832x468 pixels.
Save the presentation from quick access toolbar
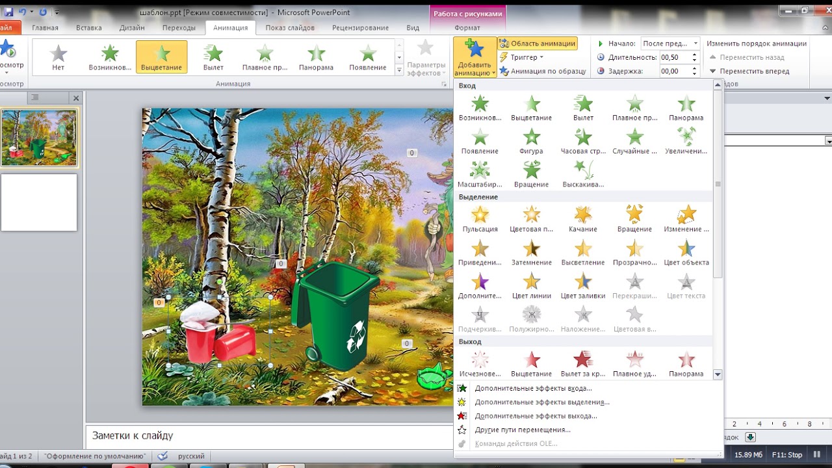tap(9, 12)
